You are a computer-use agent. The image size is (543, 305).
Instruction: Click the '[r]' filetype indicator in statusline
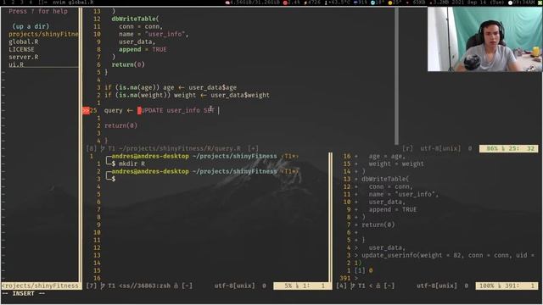(407, 149)
